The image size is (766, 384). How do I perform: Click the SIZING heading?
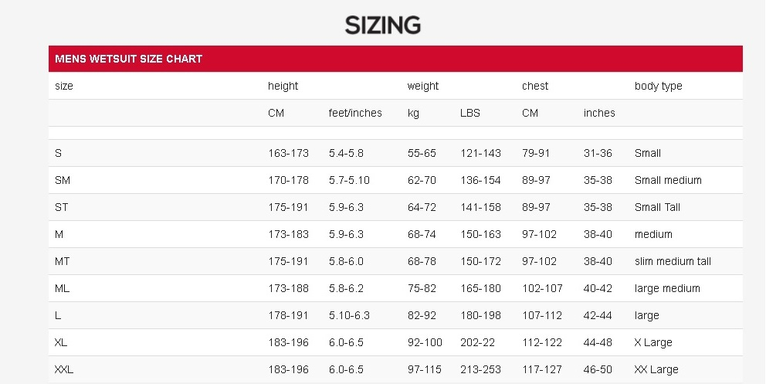point(382,25)
